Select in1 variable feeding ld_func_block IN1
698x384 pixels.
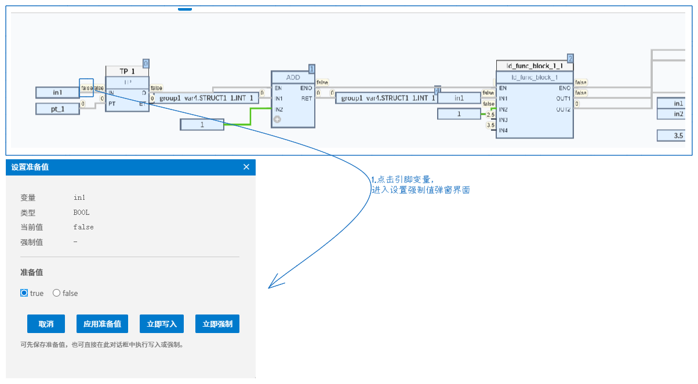(x=459, y=98)
